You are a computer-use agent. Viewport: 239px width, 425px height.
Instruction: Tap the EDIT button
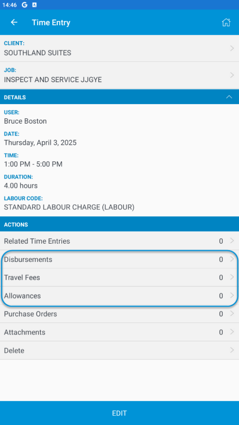tap(119, 413)
